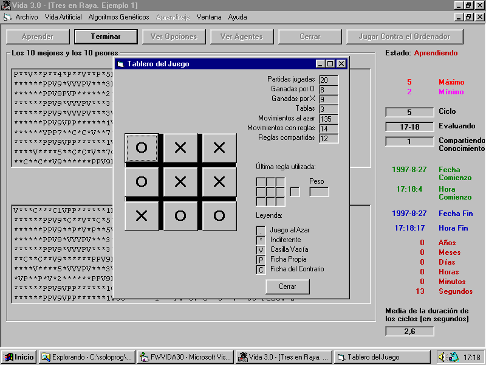Click the Ver Opciones button

tap(174, 36)
